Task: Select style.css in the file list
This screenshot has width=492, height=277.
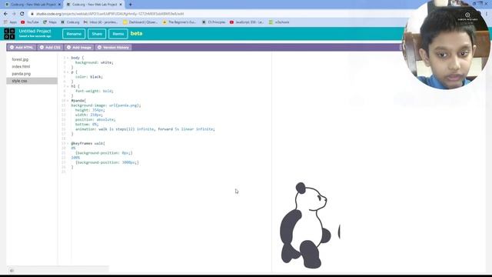Action: [x=32, y=81]
